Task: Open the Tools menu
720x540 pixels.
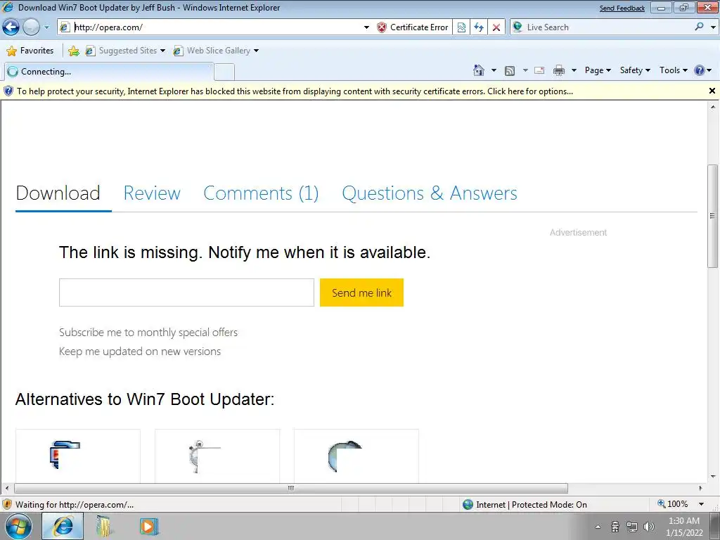Action: click(673, 70)
